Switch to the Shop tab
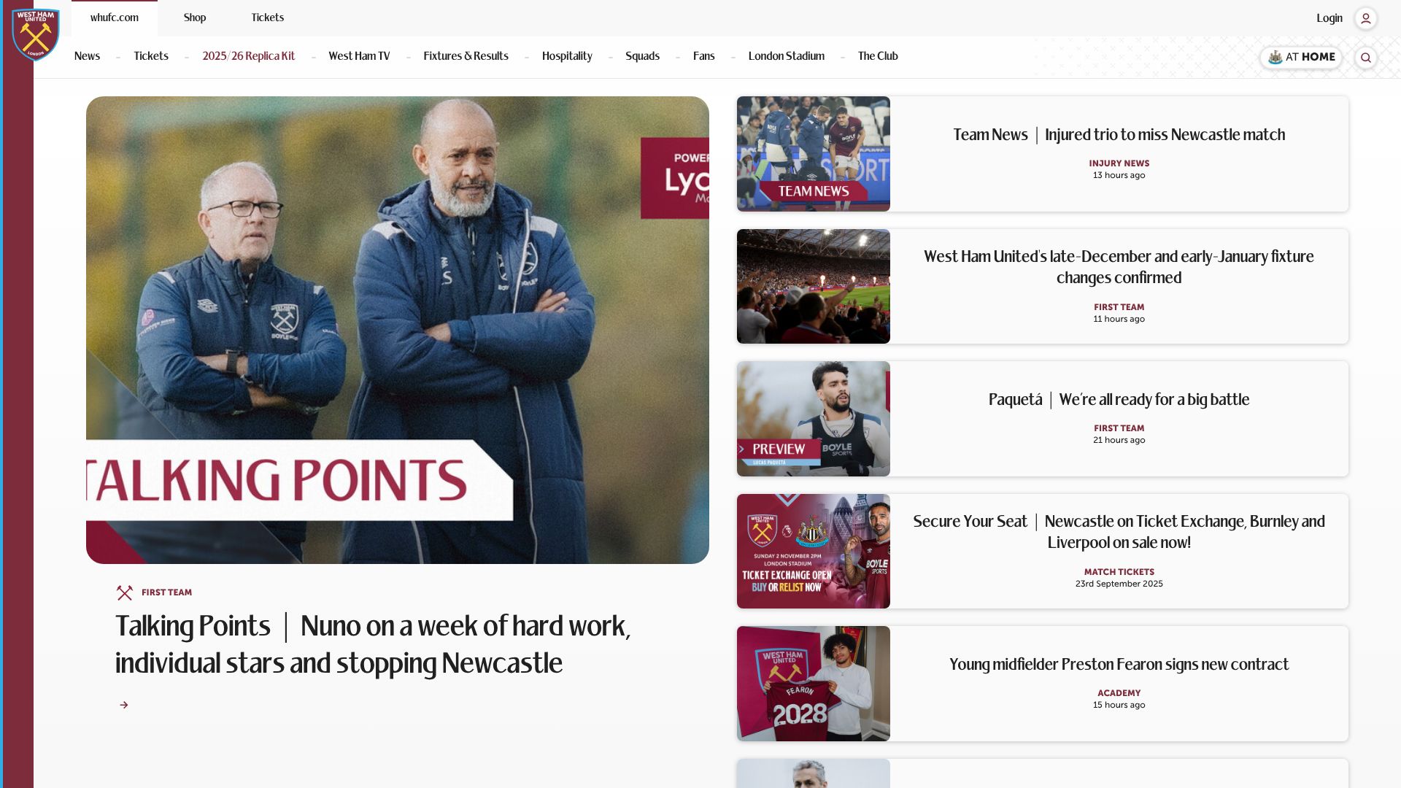 click(x=195, y=18)
